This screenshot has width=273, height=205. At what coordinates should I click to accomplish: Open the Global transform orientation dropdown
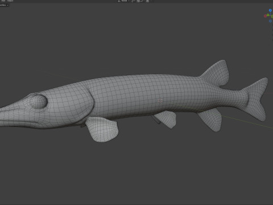click(x=123, y=1)
